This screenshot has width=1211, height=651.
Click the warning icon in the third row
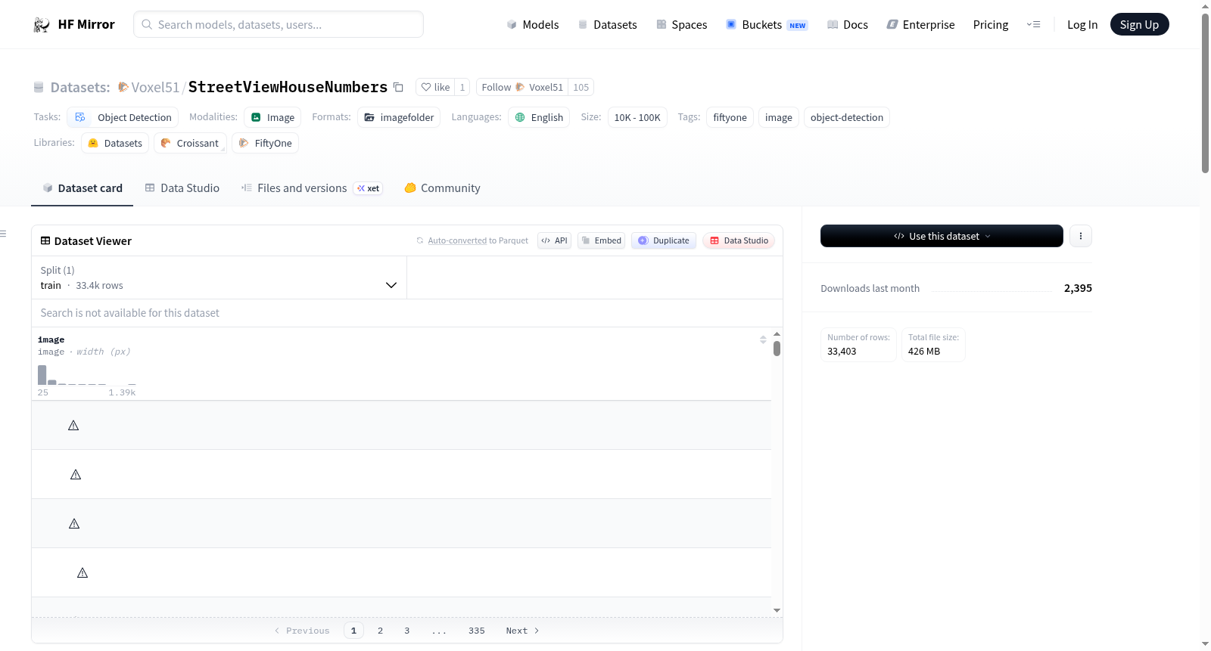click(74, 524)
